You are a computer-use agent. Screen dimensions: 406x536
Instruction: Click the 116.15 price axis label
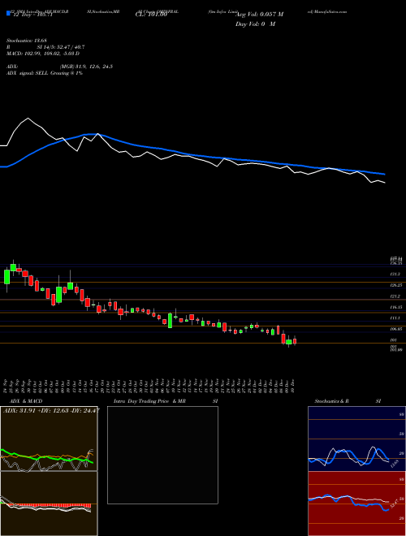pyautogui.click(x=396, y=307)
